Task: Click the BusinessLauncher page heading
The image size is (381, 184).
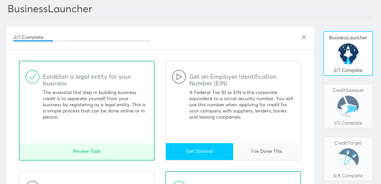Action: [50, 9]
